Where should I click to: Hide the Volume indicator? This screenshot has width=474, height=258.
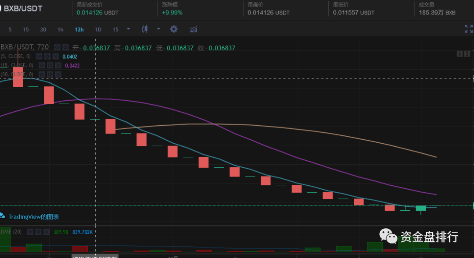(x=30, y=232)
